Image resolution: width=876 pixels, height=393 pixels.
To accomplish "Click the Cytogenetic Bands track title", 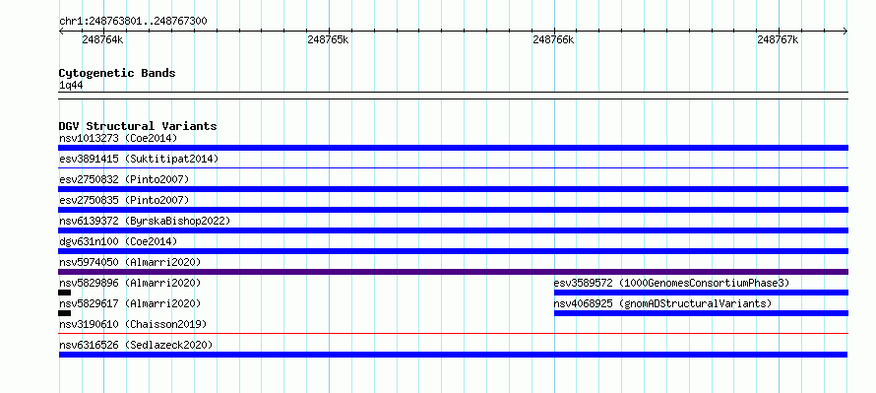I will point(117,73).
